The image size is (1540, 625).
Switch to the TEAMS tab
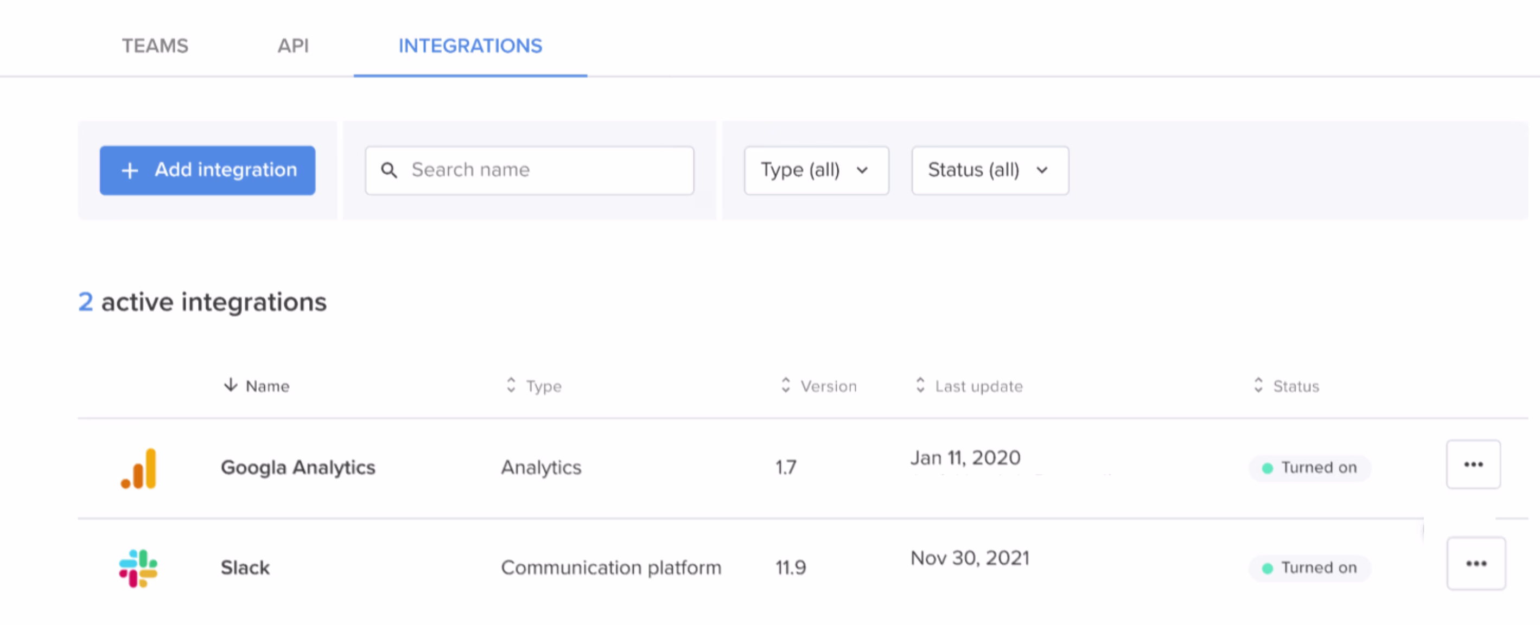tap(154, 46)
